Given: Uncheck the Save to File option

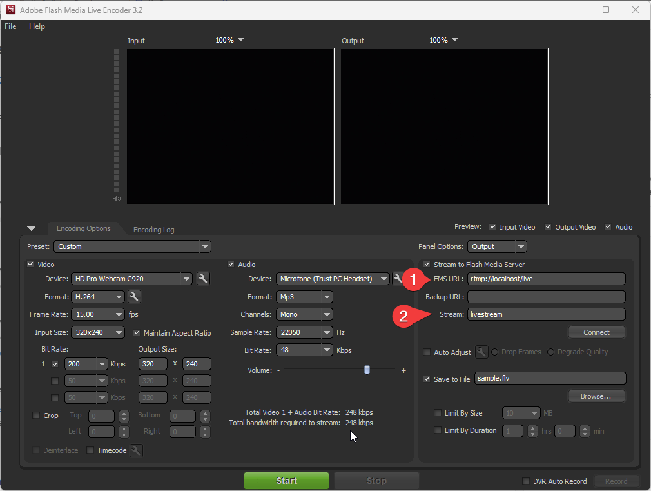Looking at the screenshot, I should click(427, 379).
